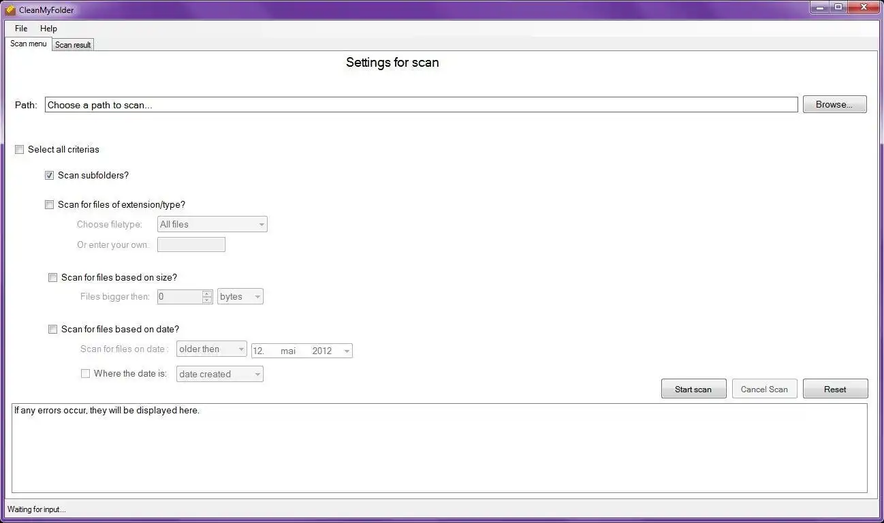Image resolution: width=884 pixels, height=523 pixels.
Task: Open the date created dropdown
Action: pos(219,374)
